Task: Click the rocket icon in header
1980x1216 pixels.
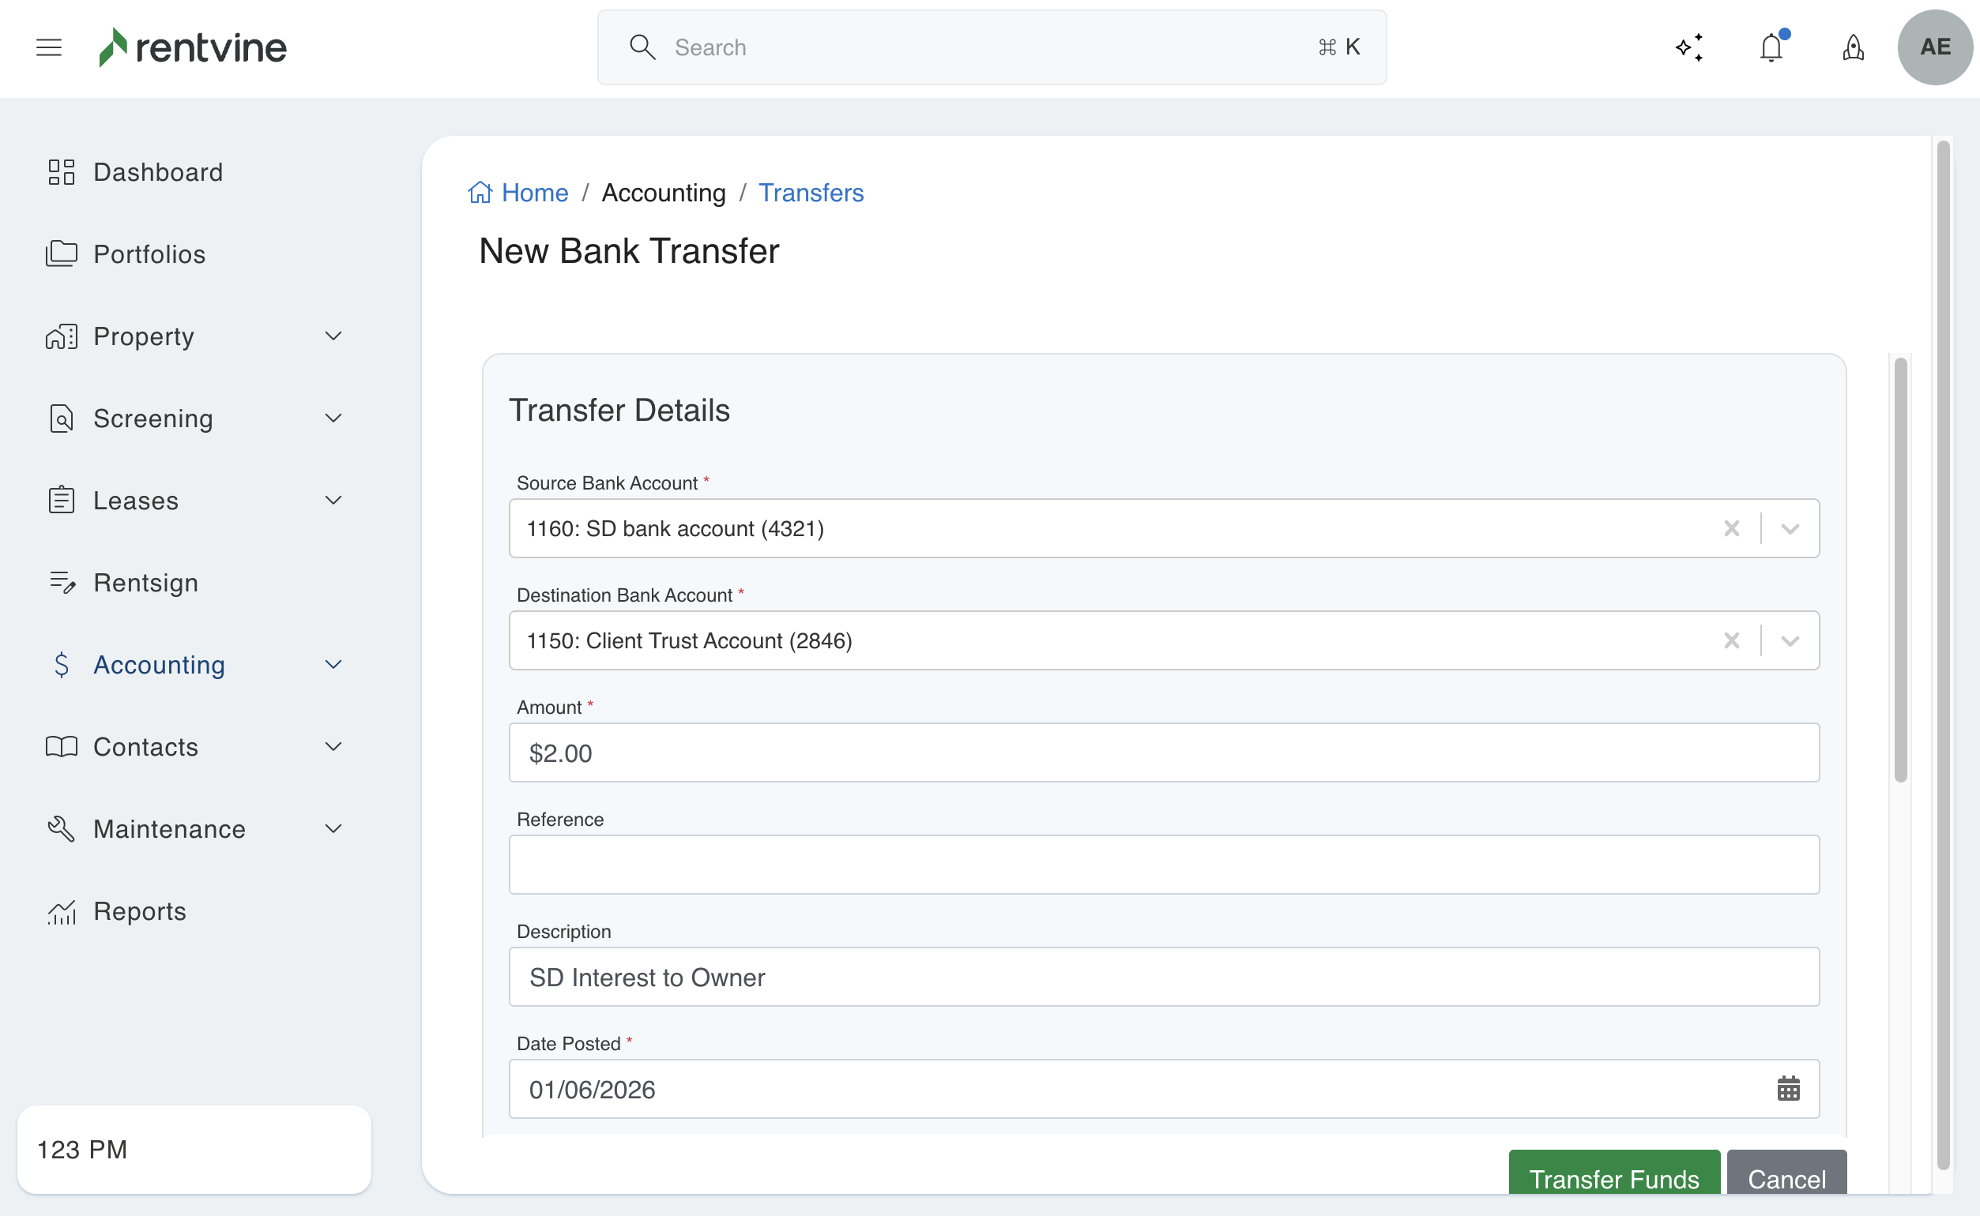Action: pos(1853,47)
